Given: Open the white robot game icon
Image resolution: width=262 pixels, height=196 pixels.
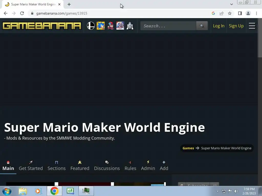Looking at the screenshot, I should (x=130, y=26).
